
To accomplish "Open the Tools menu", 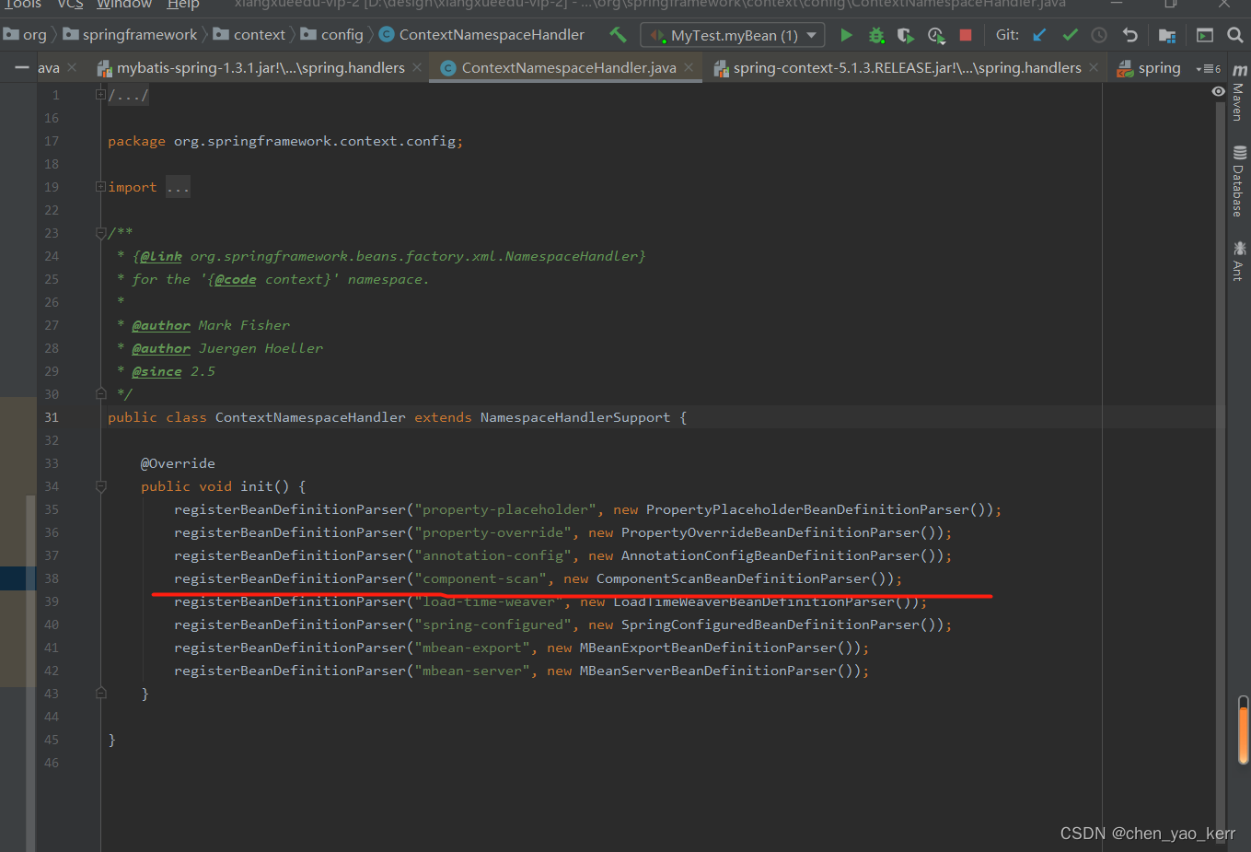I will pyautogui.click(x=23, y=5).
